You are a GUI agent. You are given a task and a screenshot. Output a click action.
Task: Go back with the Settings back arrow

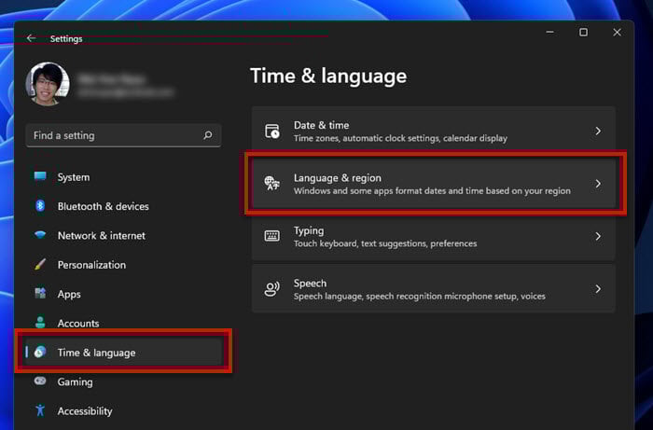click(x=31, y=38)
